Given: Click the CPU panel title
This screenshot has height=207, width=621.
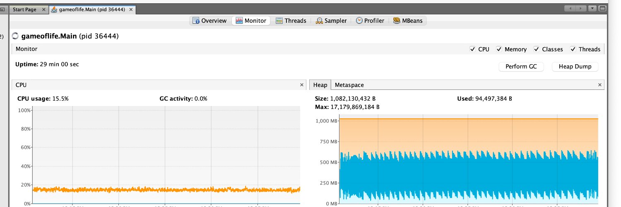Looking at the screenshot, I should pos(21,85).
